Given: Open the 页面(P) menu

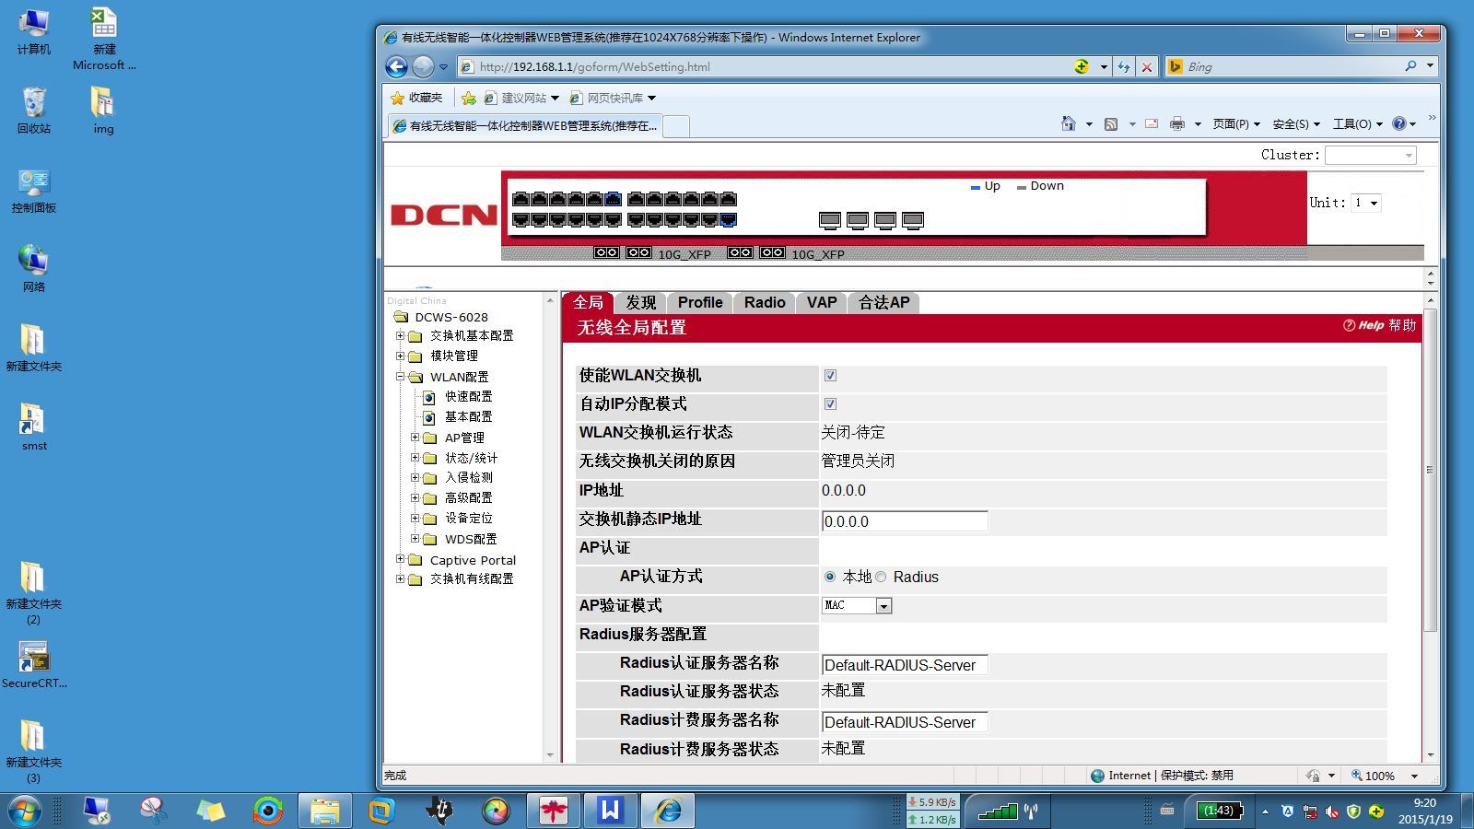Looking at the screenshot, I should pyautogui.click(x=1235, y=123).
